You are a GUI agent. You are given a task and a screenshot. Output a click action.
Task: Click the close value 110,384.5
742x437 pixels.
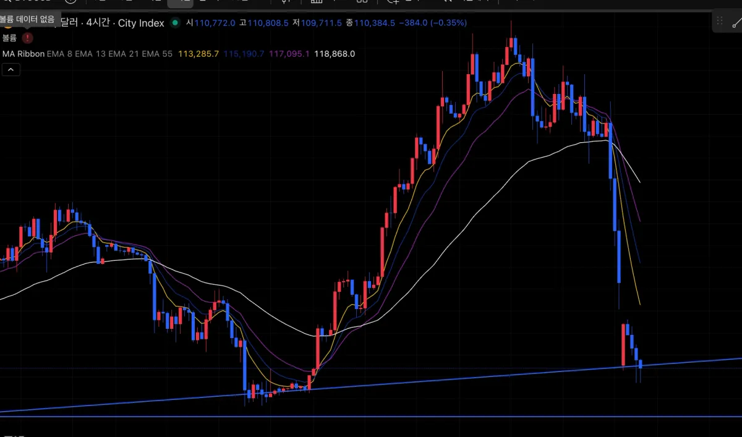click(x=375, y=23)
